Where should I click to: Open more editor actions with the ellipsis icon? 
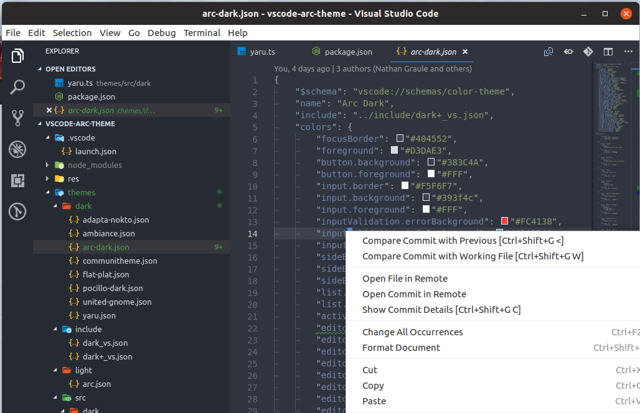coord(628,52)
